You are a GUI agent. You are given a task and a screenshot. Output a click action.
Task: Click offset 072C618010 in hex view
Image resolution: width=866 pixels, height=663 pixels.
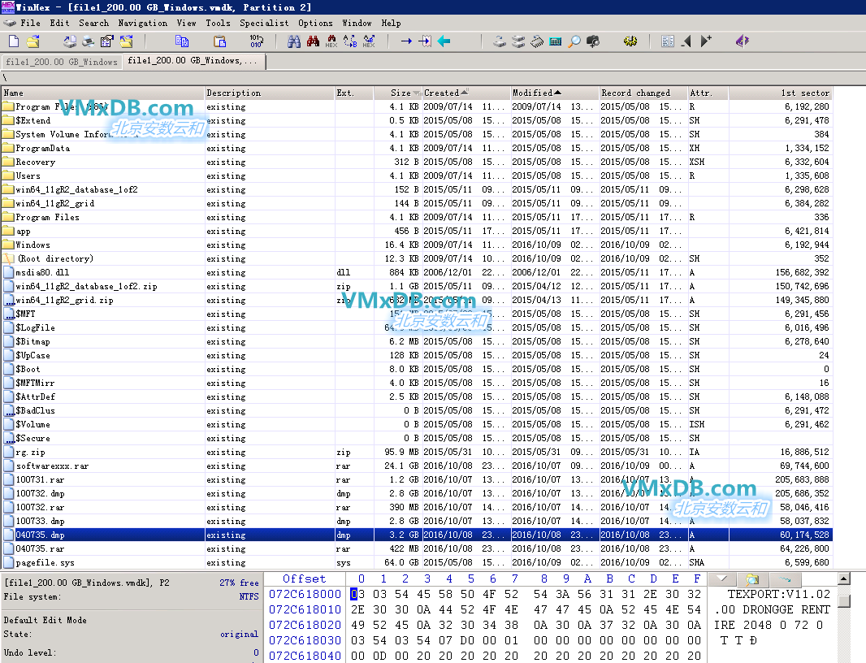305,609
